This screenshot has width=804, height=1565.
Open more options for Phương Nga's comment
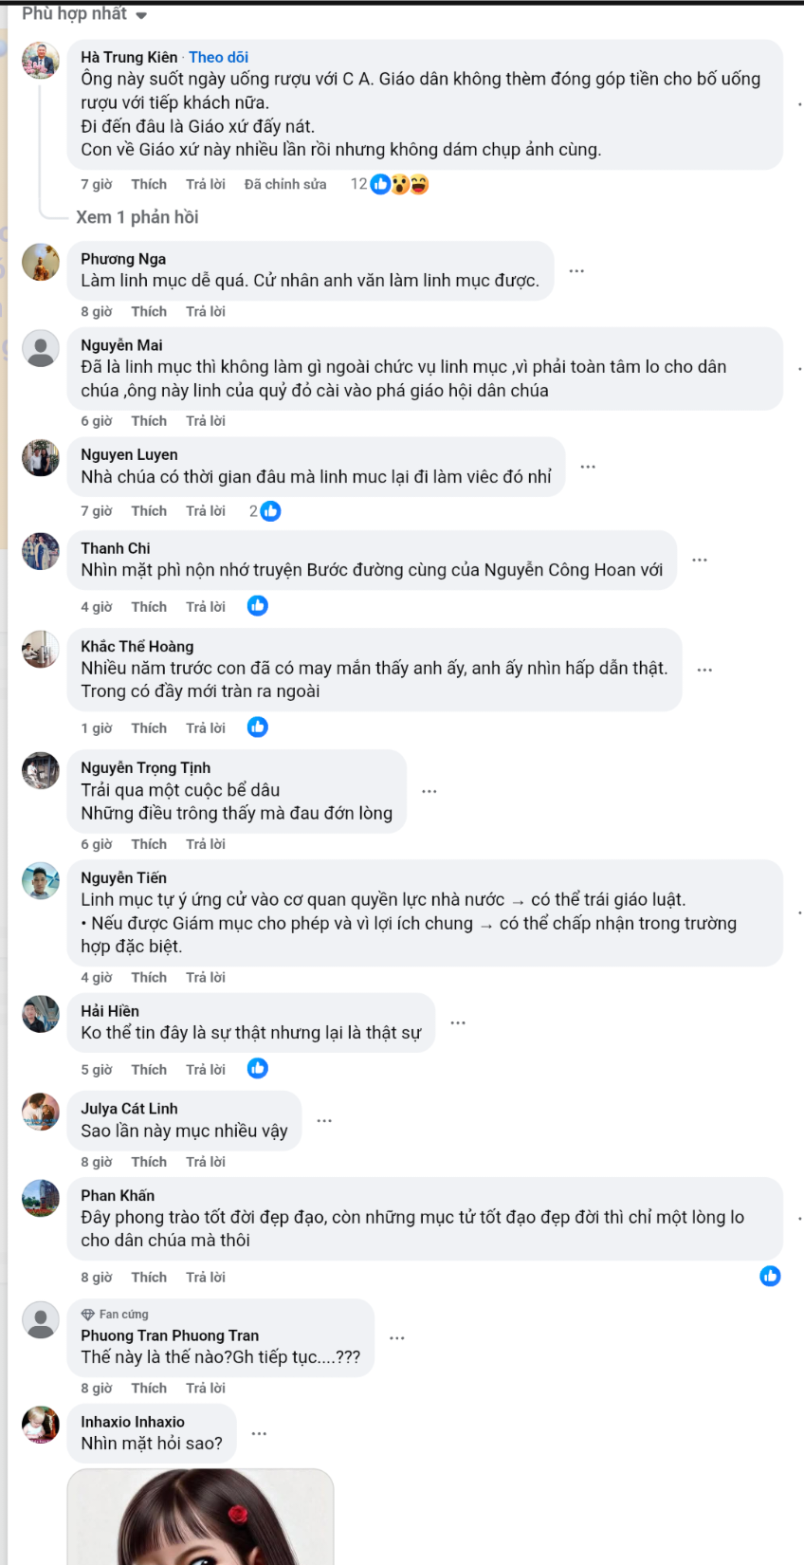[576, 271]
